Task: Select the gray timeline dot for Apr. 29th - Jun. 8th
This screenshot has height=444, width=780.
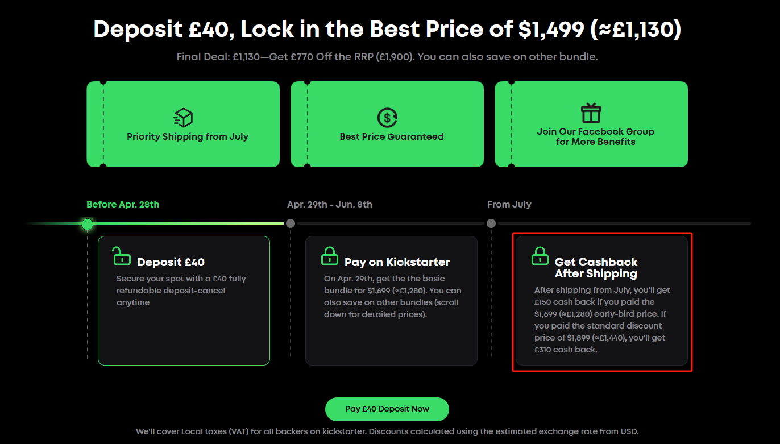Action: [291, 223]
